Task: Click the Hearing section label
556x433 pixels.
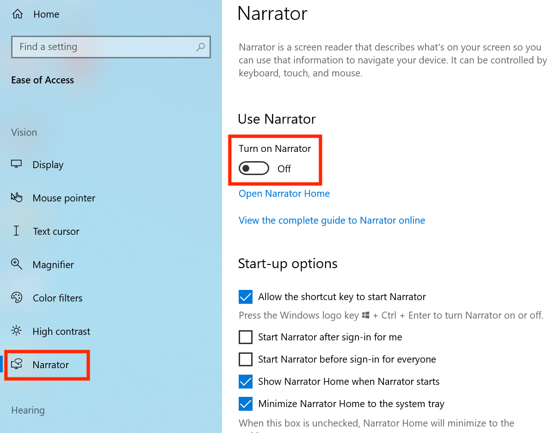Action: click(28, 410)
